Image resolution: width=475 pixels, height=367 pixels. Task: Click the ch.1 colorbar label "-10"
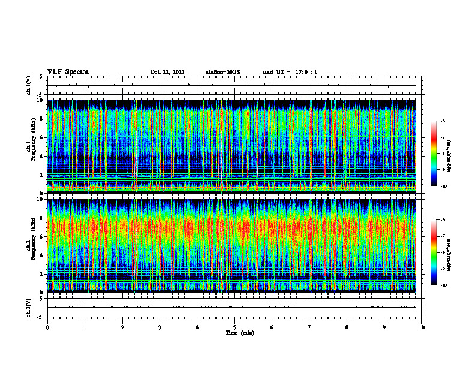(x=443, y=186)
